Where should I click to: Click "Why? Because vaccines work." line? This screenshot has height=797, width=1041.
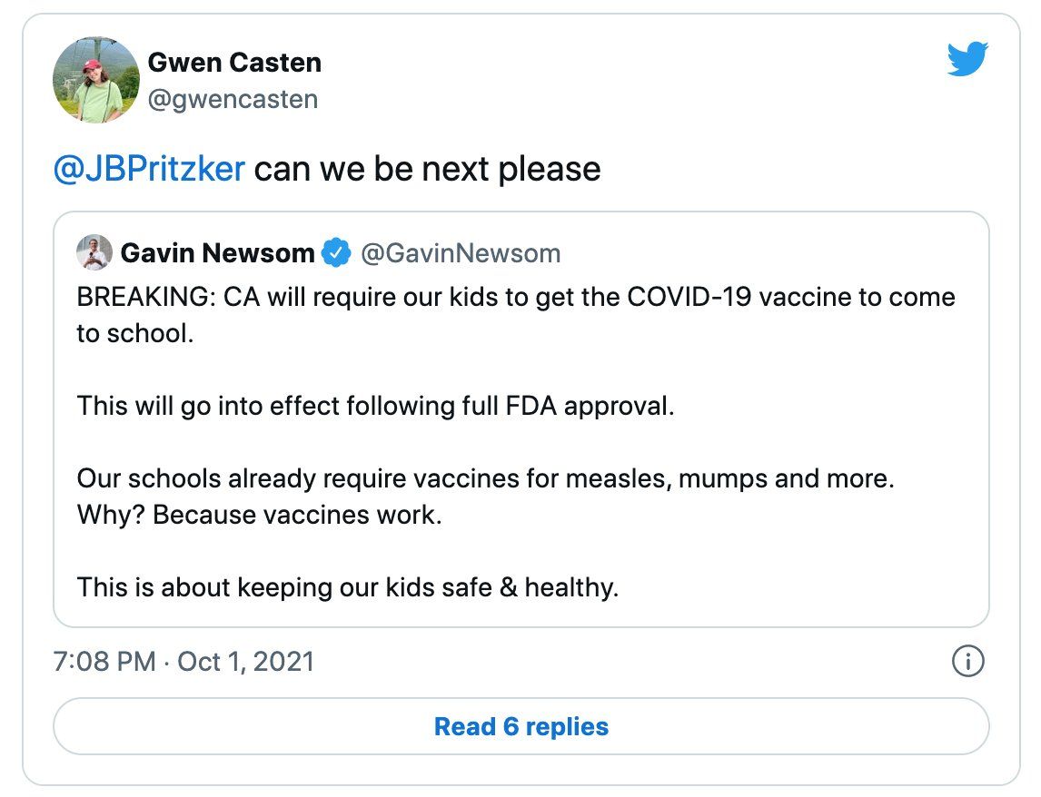tap(260, 515)
